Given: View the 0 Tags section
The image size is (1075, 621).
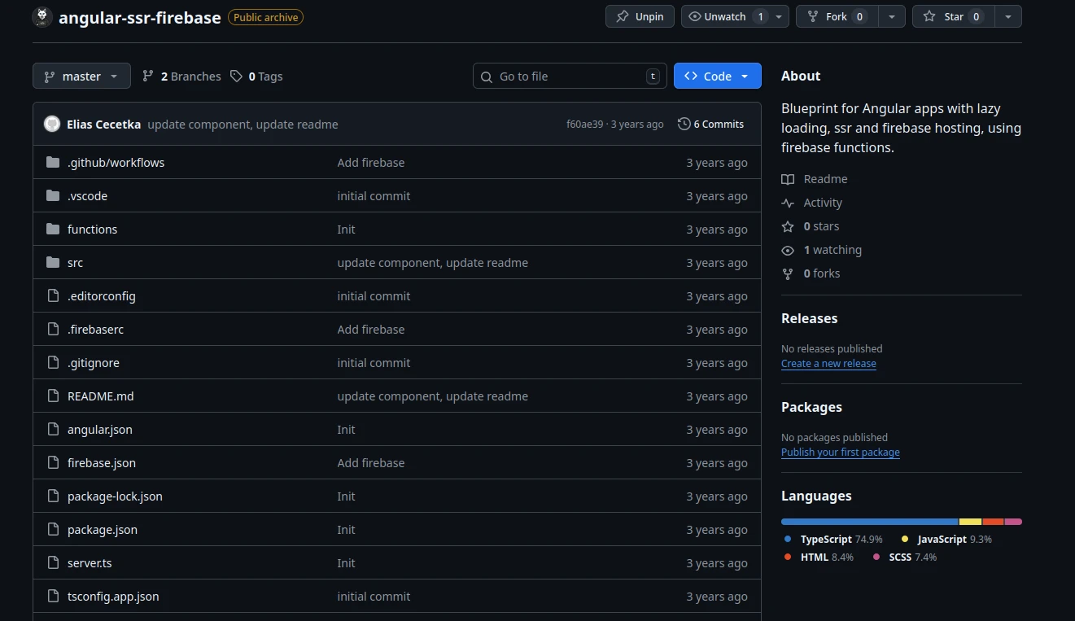Looking at the screenshot, I should click(x=256, y=76).
